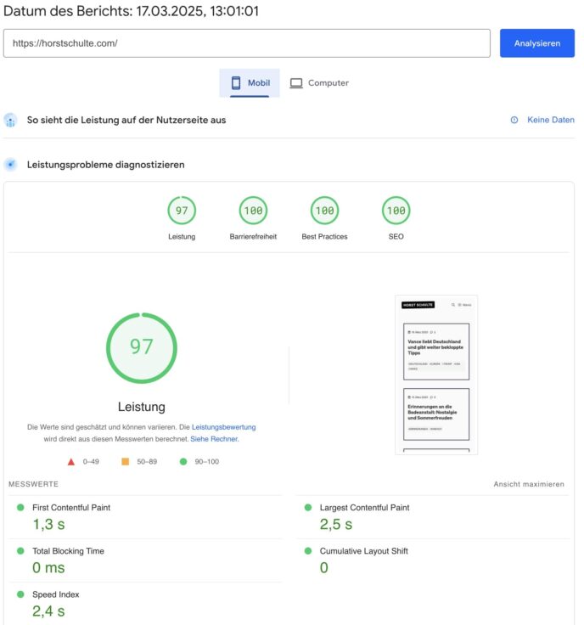Focus the URL input with horstschulte.com

(x=246, y=43)
